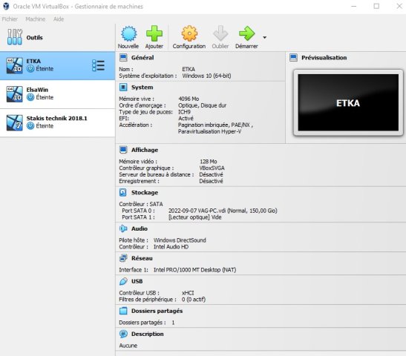This screenshot has height=356, width=406.
Task: Click the 128 Mo video memory value
Action: [x=208, y=162]
